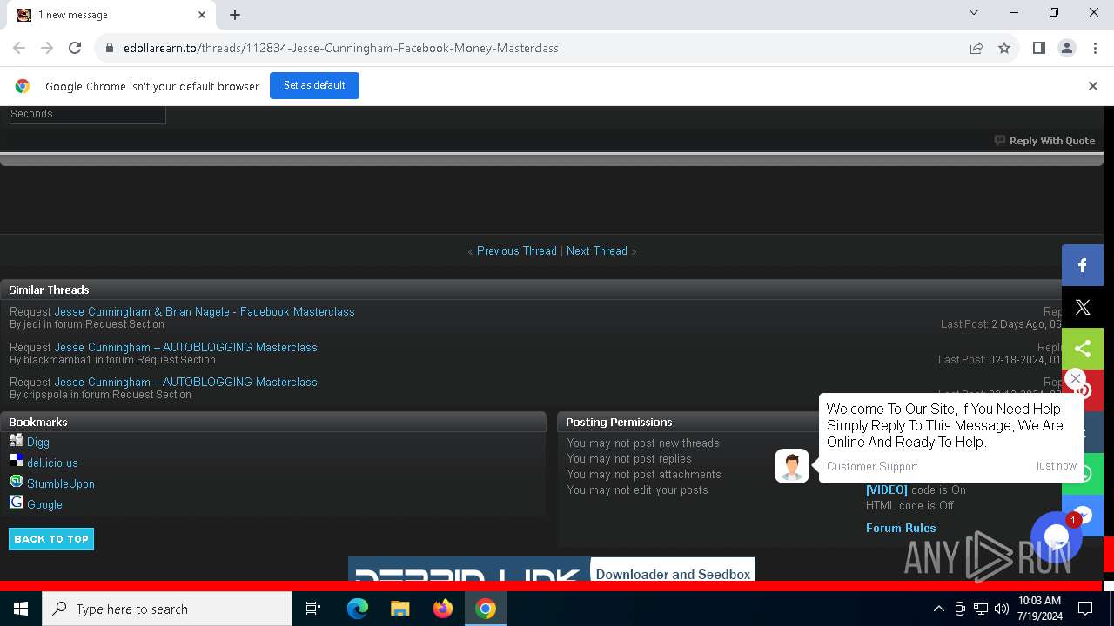1114x626 pixels.
Task: Launch Microsoft Edge from the taskbar
Action: coord(358,609)
